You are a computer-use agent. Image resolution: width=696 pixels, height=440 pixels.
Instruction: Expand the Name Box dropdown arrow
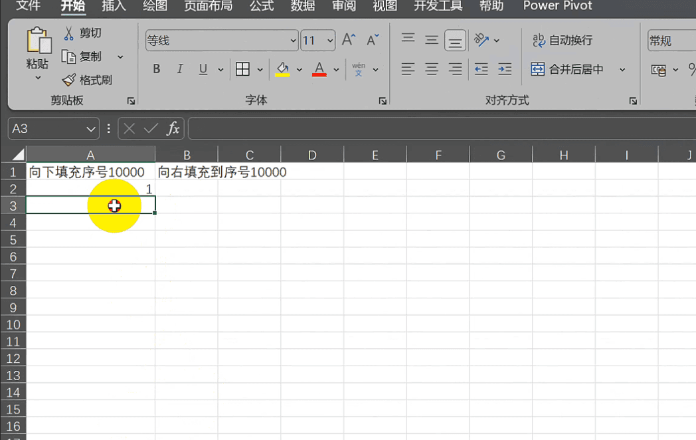(91, 130)
